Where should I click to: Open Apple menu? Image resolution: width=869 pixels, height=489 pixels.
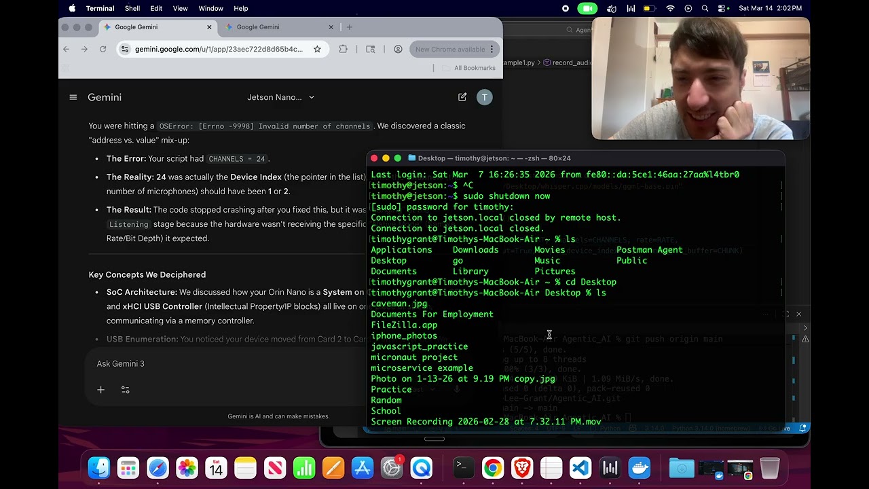click(x=72, y=8)
